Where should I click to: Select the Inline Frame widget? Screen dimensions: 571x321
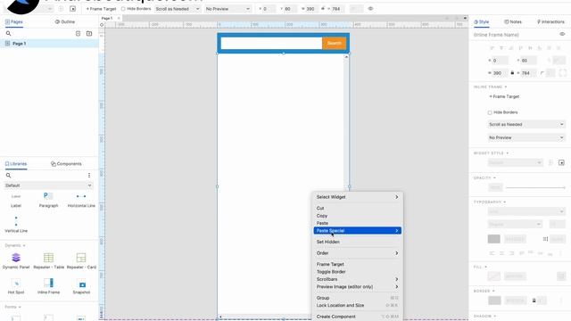tap(48, 286)
